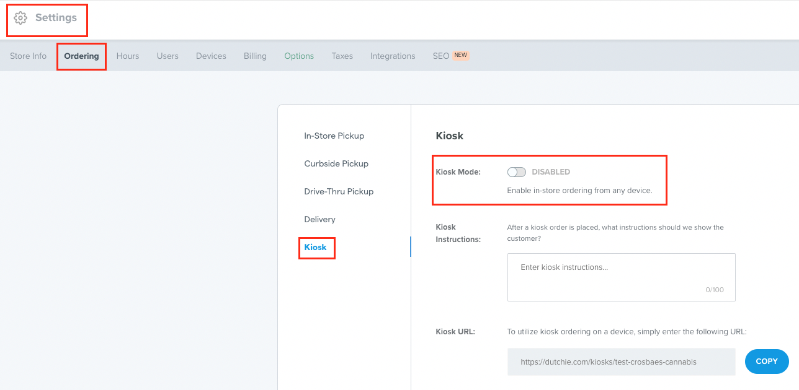Click the Kiosk section heading
799x390 pixels.
coord(450,136)
